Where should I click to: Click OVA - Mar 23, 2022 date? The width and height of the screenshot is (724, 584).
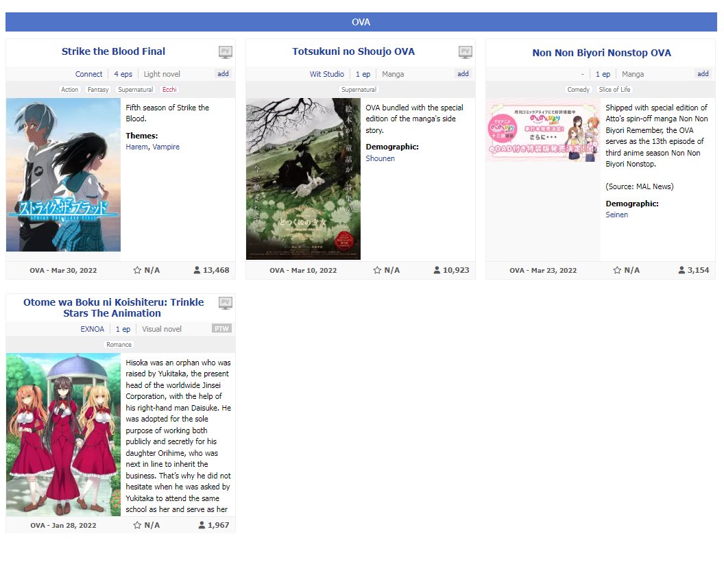(x=543, y=271)
